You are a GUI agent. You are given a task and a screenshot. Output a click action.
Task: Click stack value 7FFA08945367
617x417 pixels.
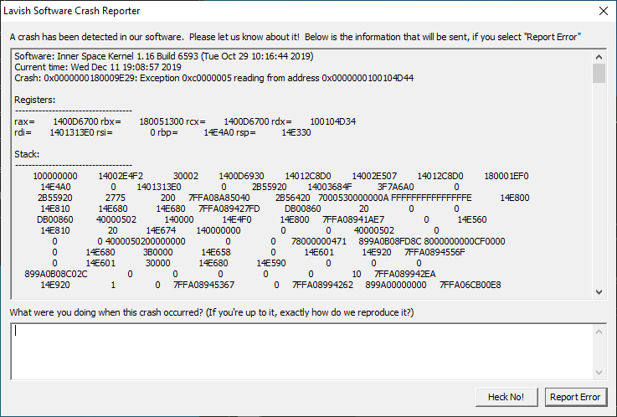coord(203,285)
